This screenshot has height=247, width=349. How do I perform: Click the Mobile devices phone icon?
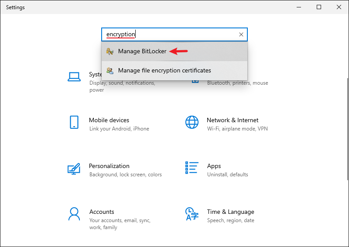[x=74, y=122]
